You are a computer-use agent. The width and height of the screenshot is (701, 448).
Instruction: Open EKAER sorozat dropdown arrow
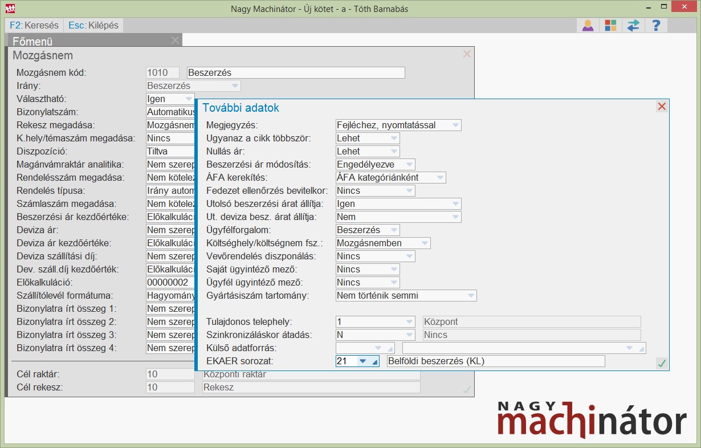[362, 361]
